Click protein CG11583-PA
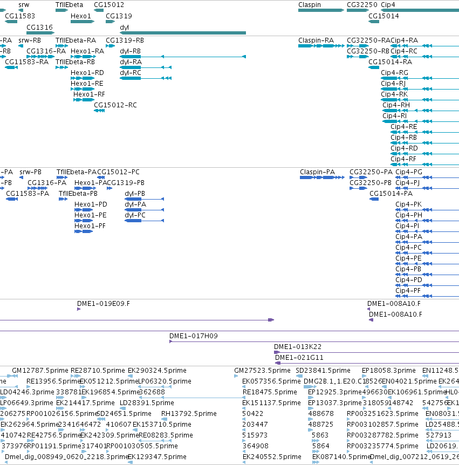This screenshot has width=459, height=465. (x=28, y=194)
